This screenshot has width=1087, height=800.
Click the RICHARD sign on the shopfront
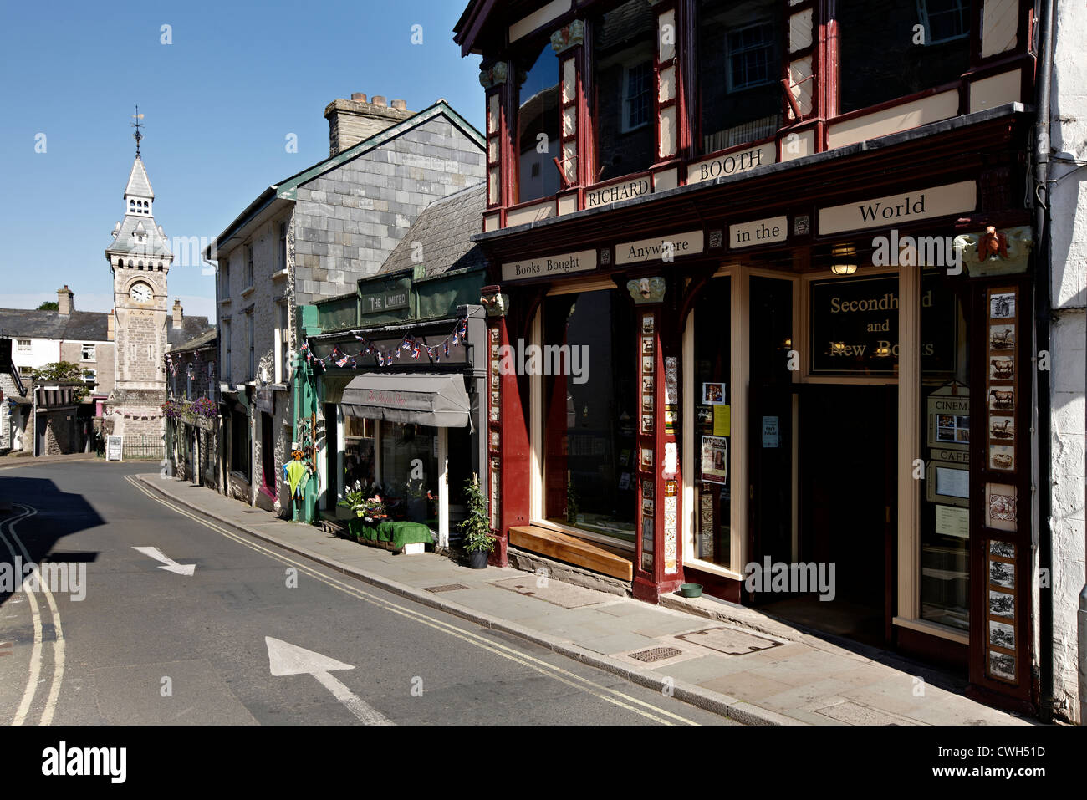click(x=618, y=191)
